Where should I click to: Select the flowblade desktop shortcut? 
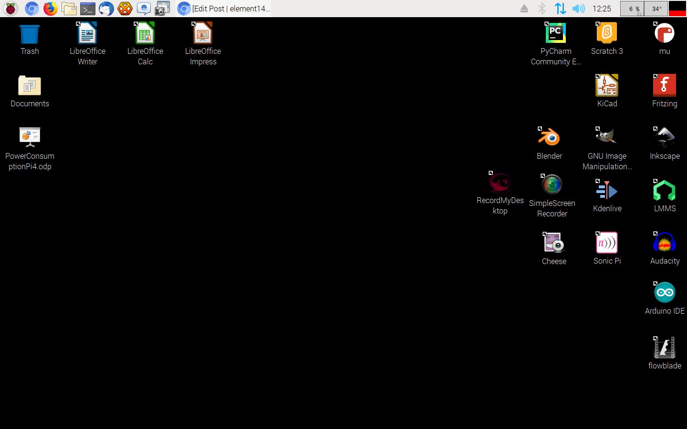point(665,354)
